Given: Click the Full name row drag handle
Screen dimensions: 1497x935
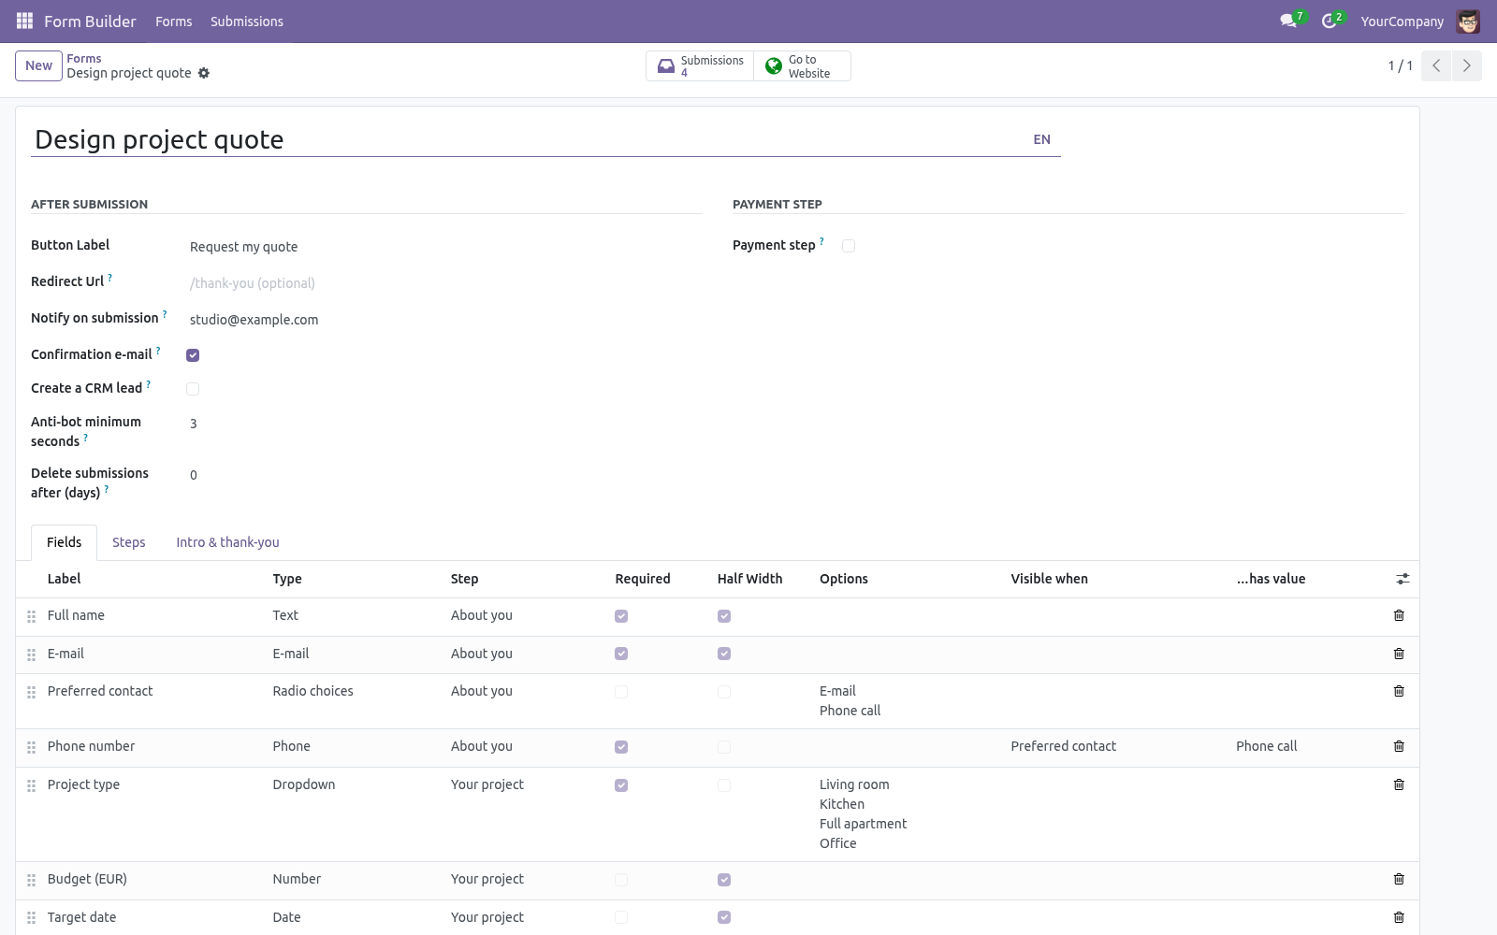Looking at the screenshot, I should [x=31, y=616].
